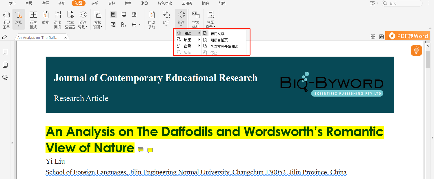Toggle single page view layout
Viewport: 434px width, 179px height.
pyautogui.click(x=113, y=15)
